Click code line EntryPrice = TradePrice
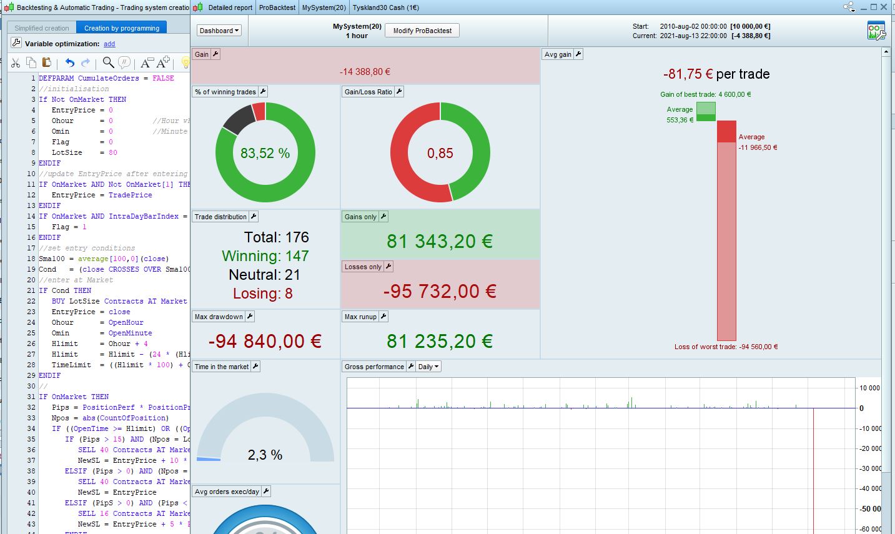 coord(102,195)
